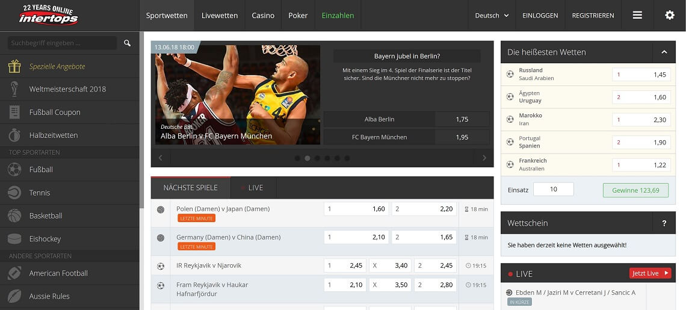The image size is (686, 310).
Task: Click the last banner carousel dot
Action: click(347, 158)
